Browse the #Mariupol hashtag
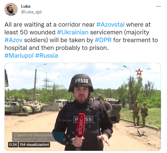The height and width of the screenshot is (153, 167). 19,55
